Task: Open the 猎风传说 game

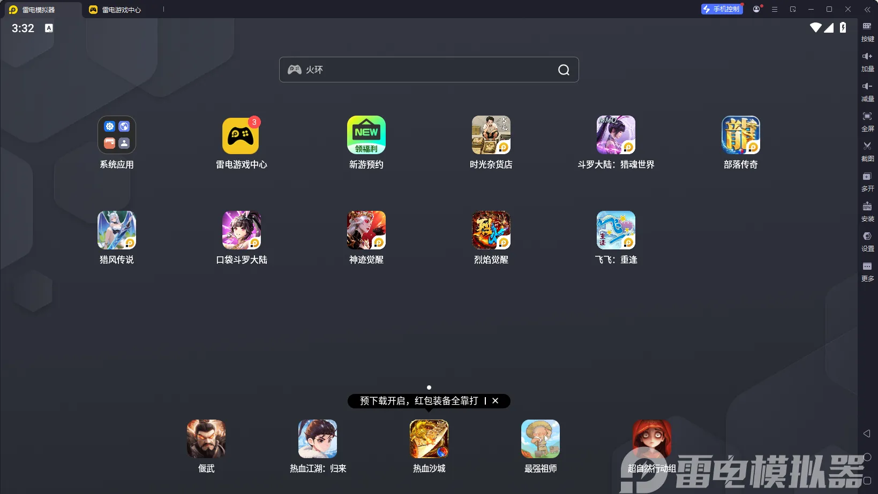Action: coord(117,230)
